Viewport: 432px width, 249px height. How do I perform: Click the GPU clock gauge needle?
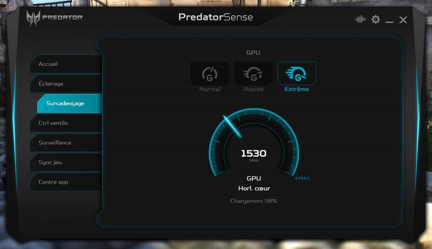[x=233, y=126]
